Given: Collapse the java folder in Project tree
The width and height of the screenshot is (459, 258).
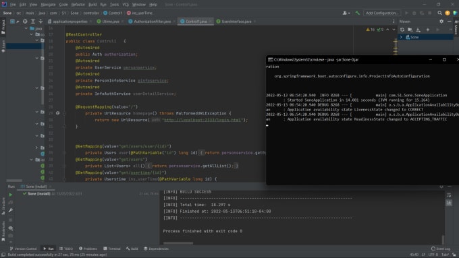Looking at the screenshot, I should pos(26,28).
